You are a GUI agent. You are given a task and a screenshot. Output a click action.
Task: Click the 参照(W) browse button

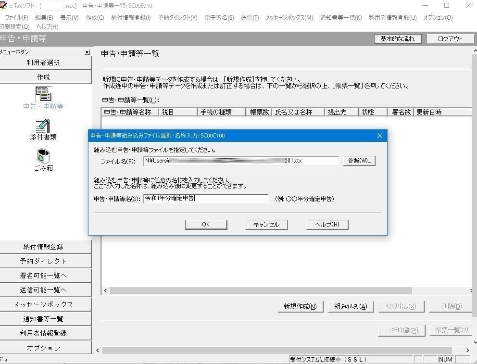pyautogui.click(x=360, y=161)
